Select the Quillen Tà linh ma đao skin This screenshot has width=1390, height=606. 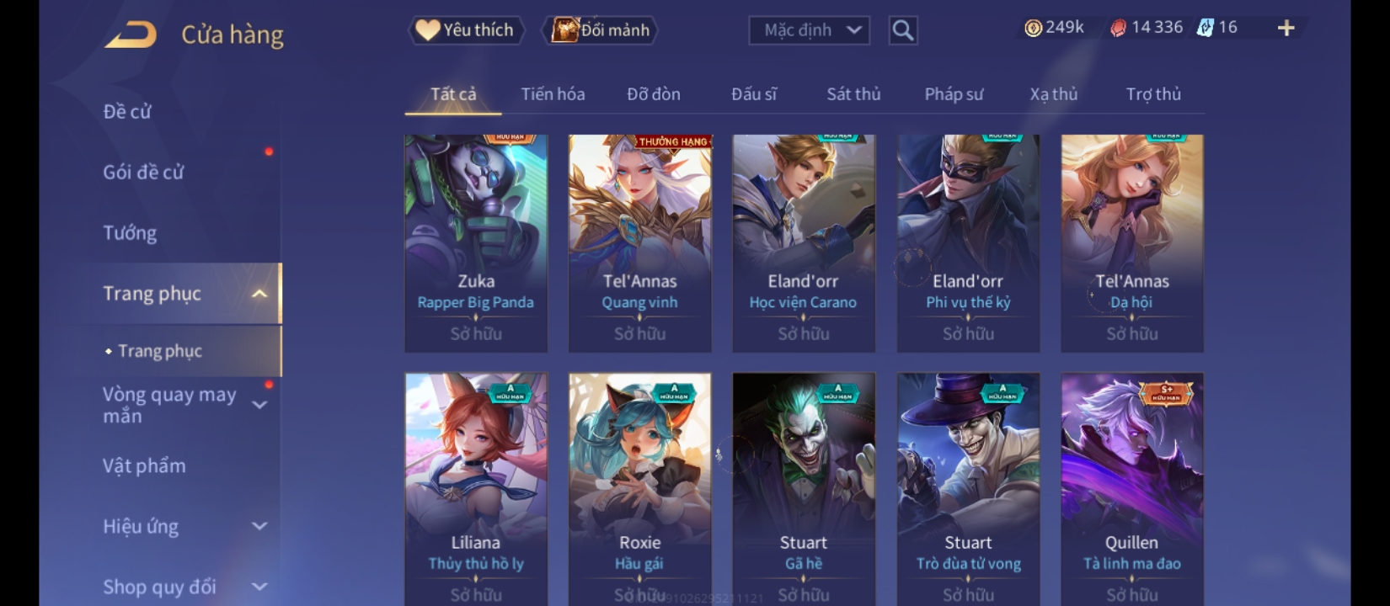pos(1132,490)
